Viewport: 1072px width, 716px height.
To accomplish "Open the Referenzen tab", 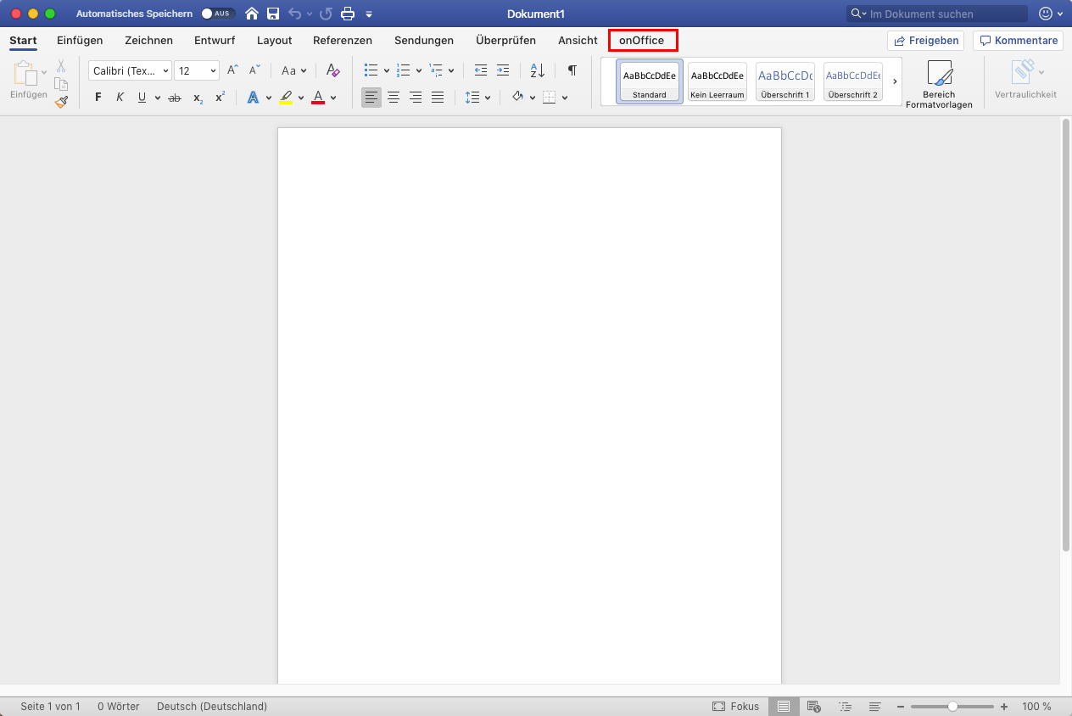I will (343, 40).
